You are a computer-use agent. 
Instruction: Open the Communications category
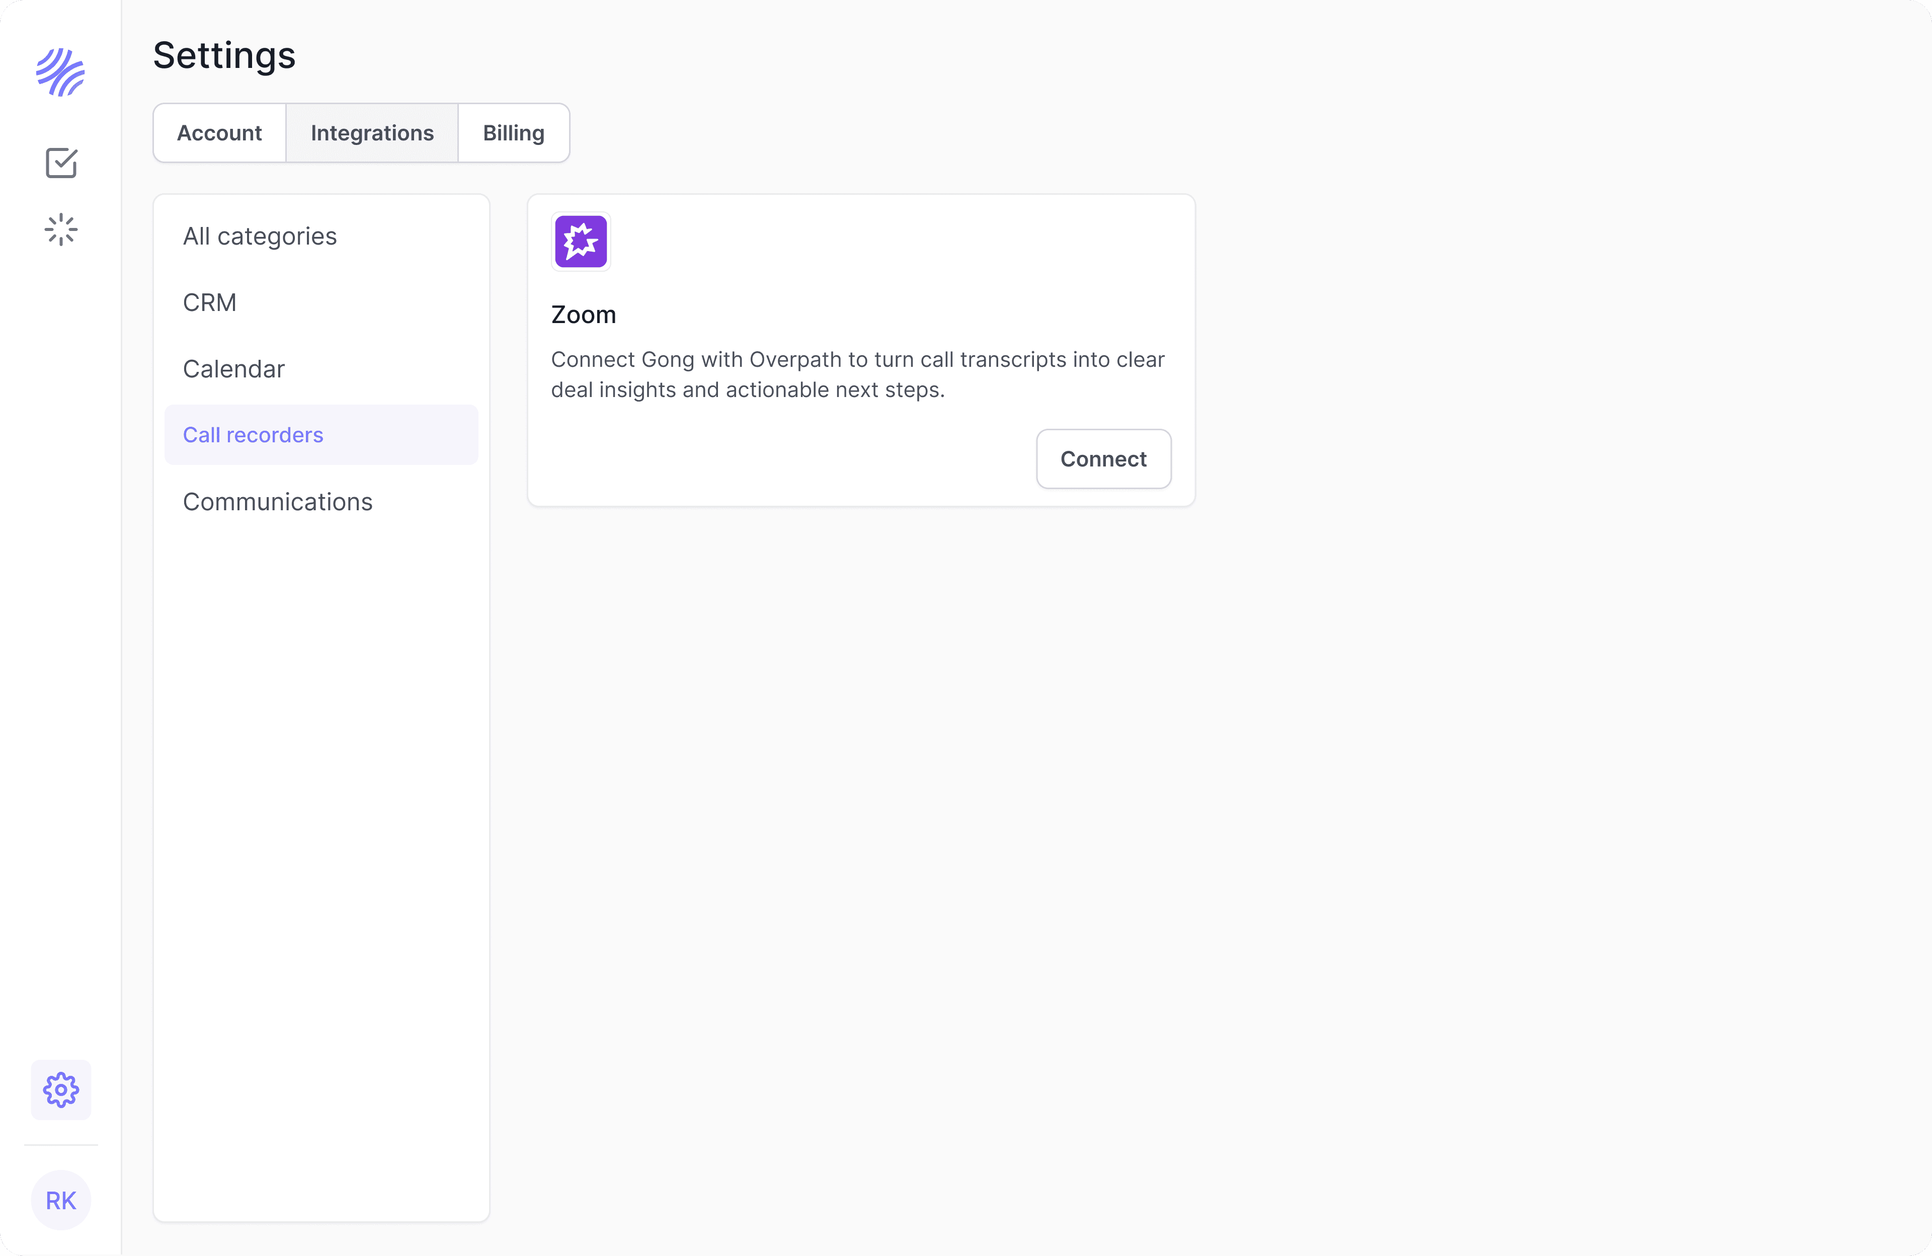pos(278,502)
